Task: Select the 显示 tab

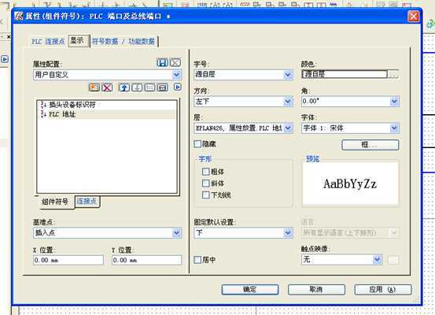Action: (x=78, y=41)
